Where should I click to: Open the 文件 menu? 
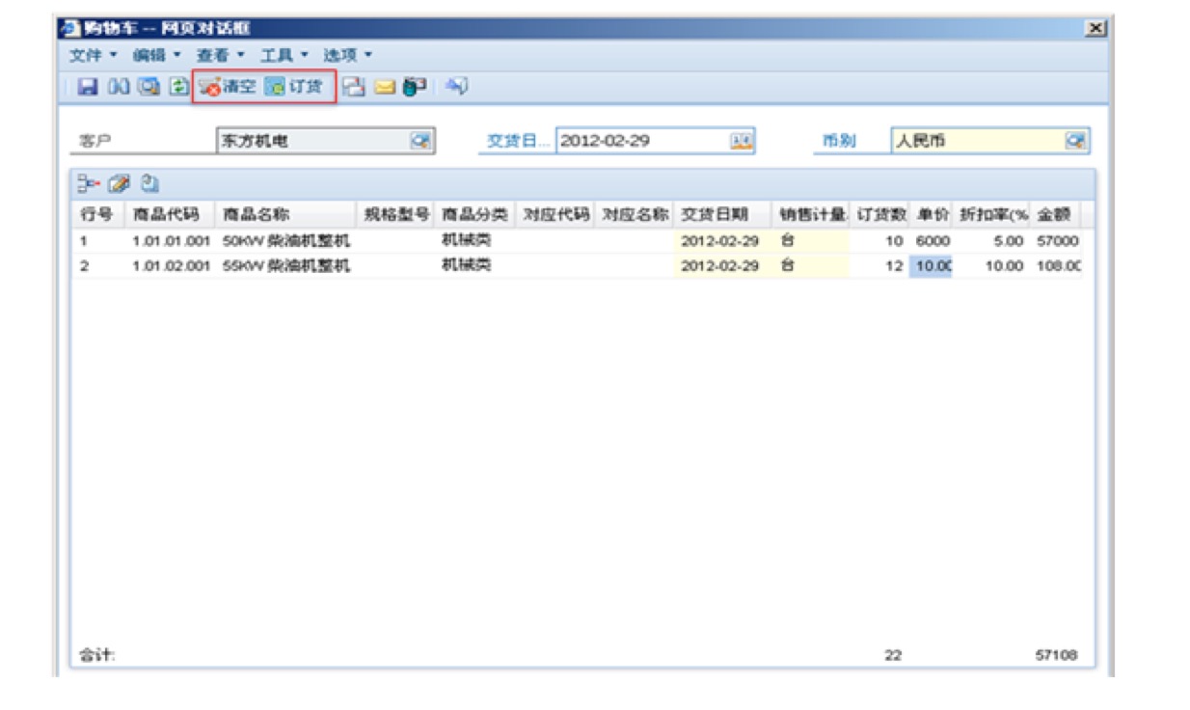tap(93, 56)
